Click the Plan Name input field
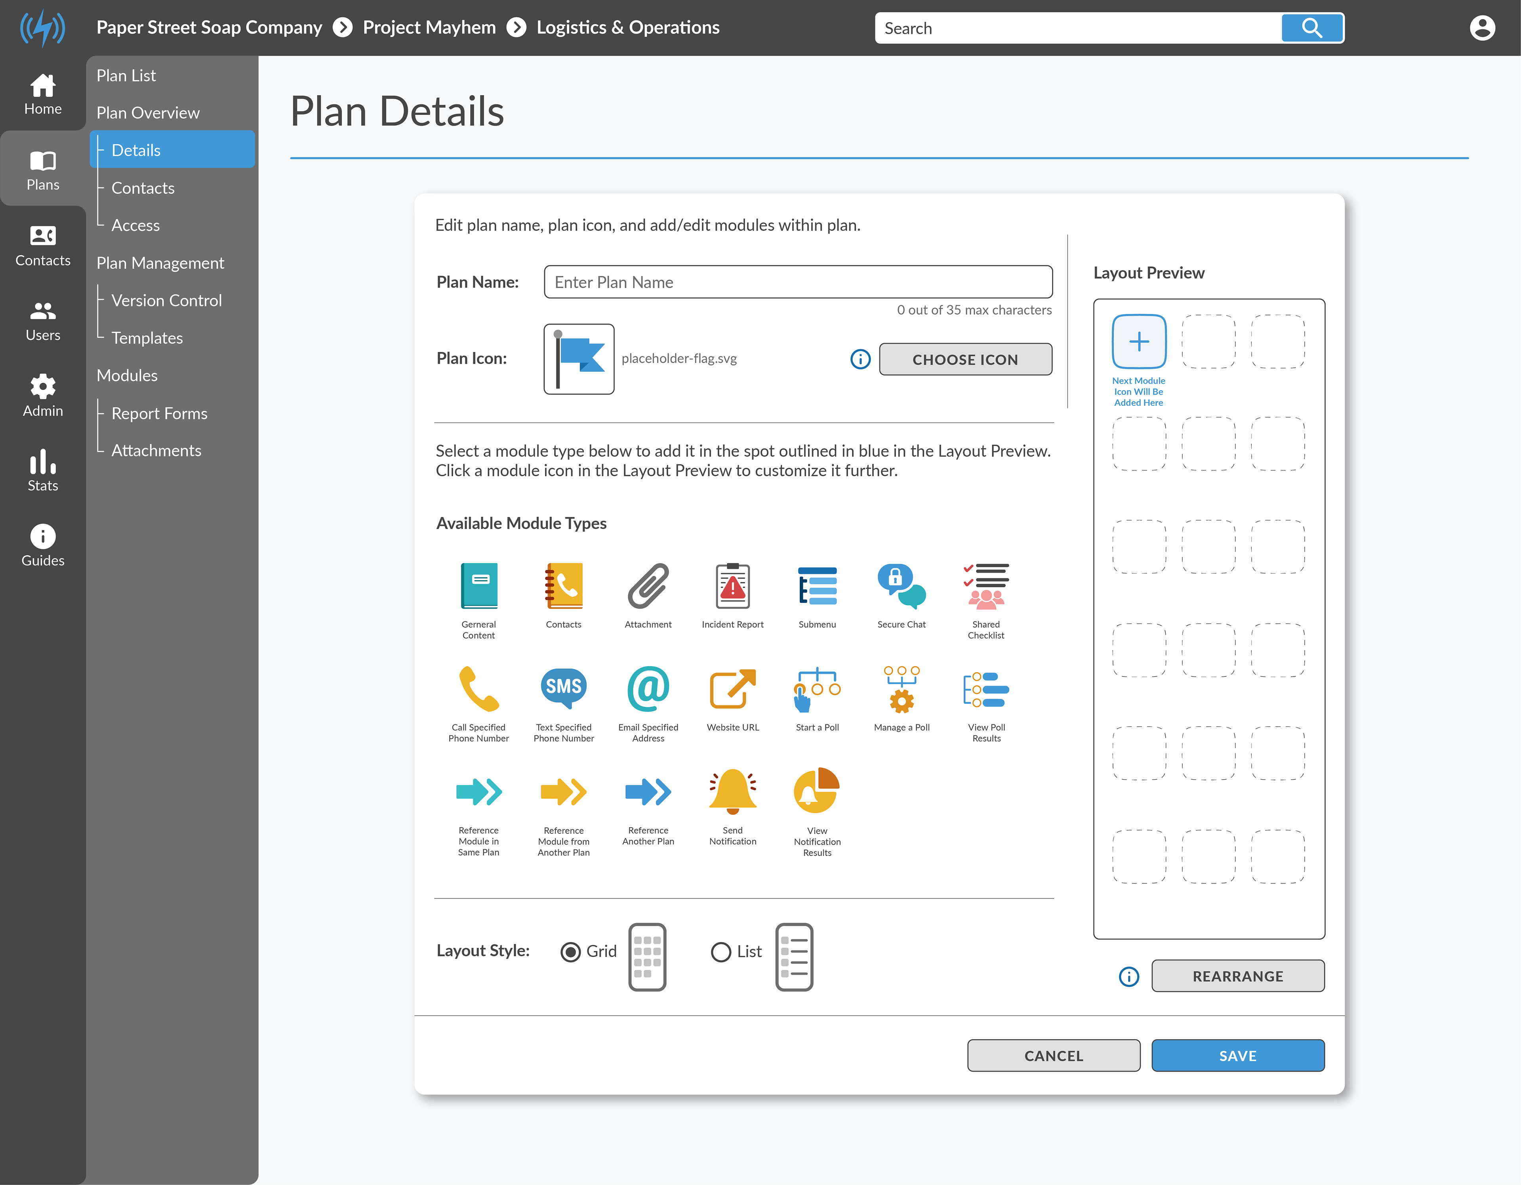The height and width of the screenshot is (1185, 1521). 797,282
